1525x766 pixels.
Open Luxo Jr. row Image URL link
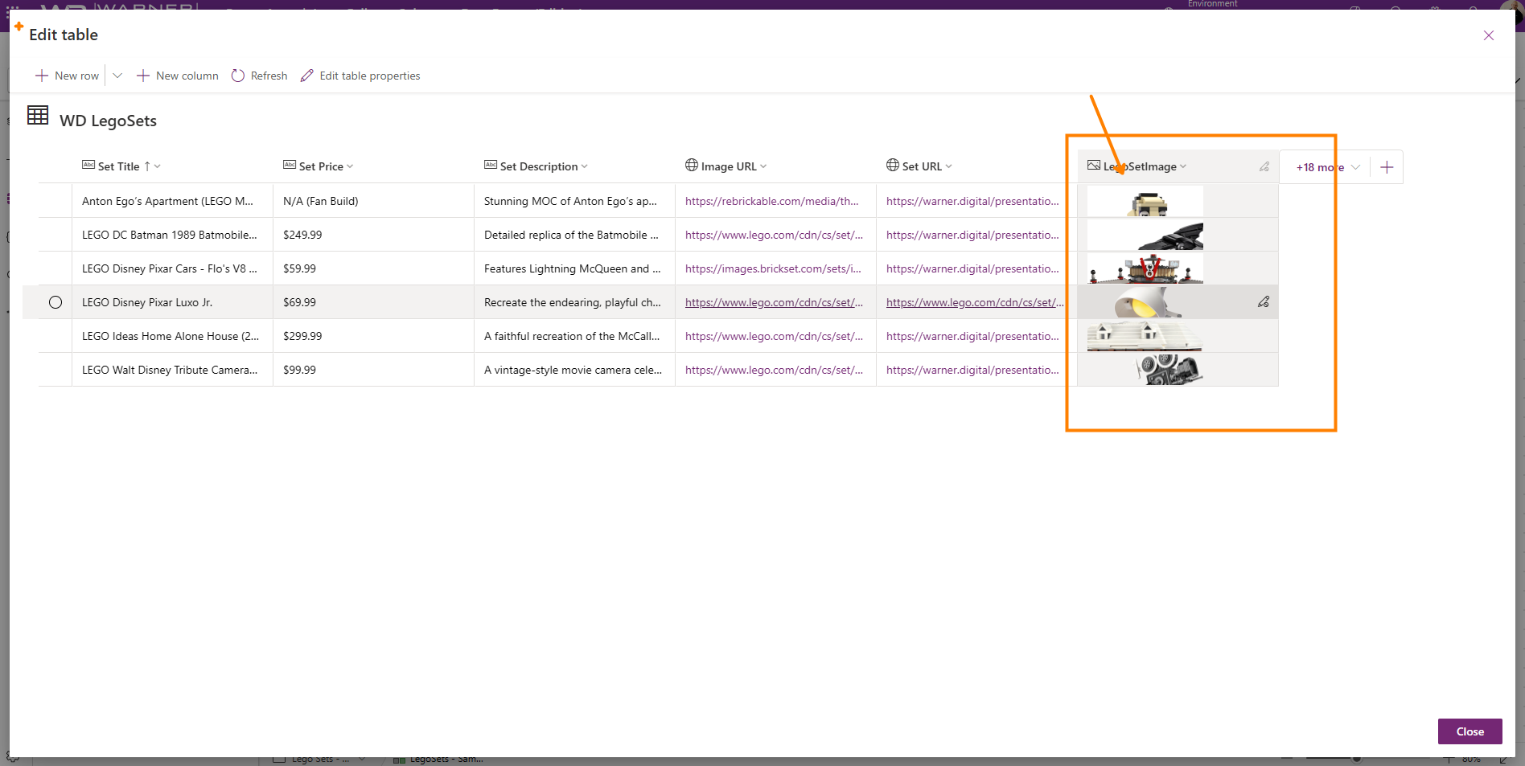(x=774, y=302)
